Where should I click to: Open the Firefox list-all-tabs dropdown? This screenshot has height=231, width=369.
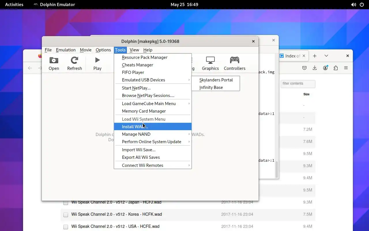click(326, 56)
